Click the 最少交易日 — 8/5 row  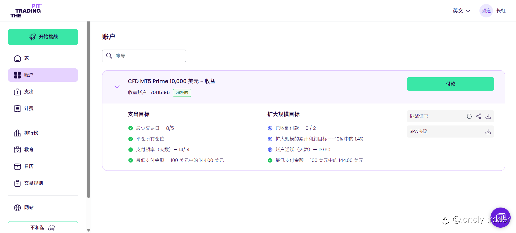(x=151, y=128)
